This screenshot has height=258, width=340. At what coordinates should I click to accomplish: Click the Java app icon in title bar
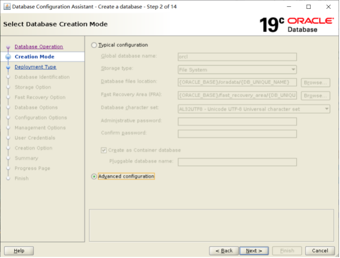[7, 7]
